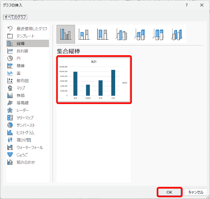Viewport: 210px width, 199px height.
Task: Select the 3-D column subtype icon
Action: 177,34
